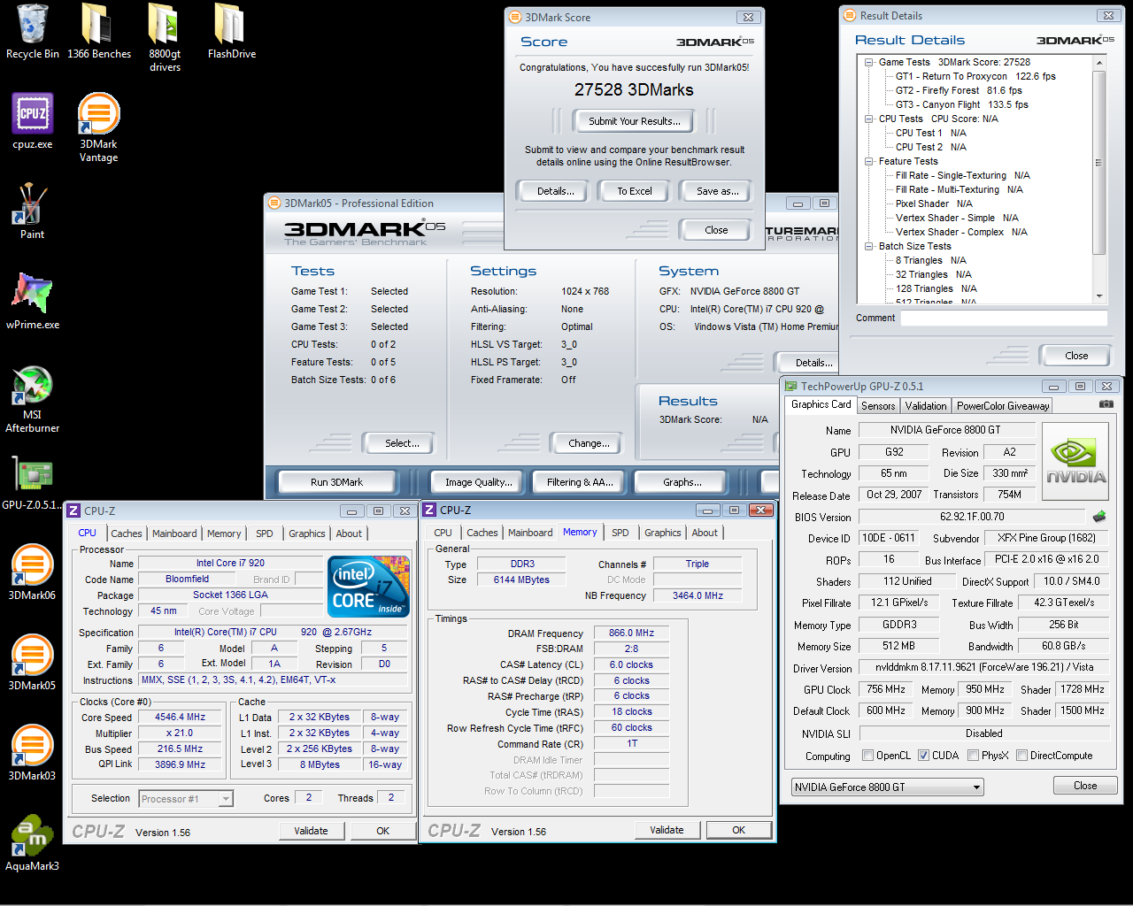Open the 1366 Benches folder
Image resolution: width=1133 pixels, height=906 pixels.
click(98, 32)
